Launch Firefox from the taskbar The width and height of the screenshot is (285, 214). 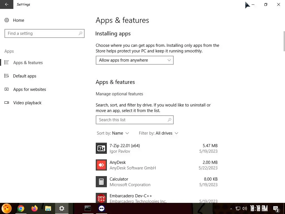coord(34,208)
